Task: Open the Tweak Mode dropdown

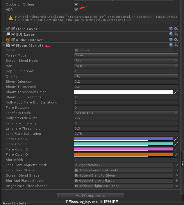Action: (x=126, y=55)
